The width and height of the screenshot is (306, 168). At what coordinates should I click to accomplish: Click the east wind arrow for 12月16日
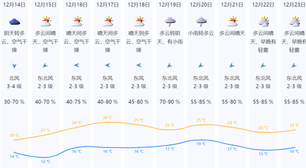(x=76, y=65)
